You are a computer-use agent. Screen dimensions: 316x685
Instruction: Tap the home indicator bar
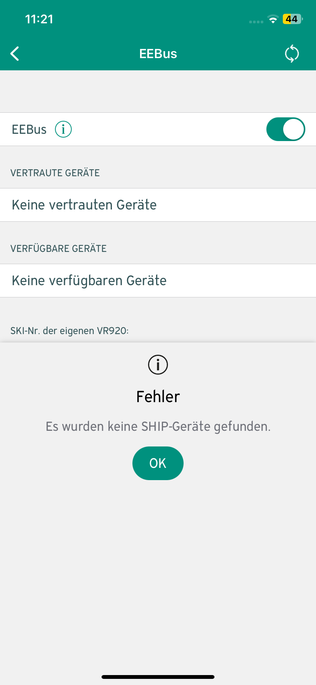[x=158, y=677]
